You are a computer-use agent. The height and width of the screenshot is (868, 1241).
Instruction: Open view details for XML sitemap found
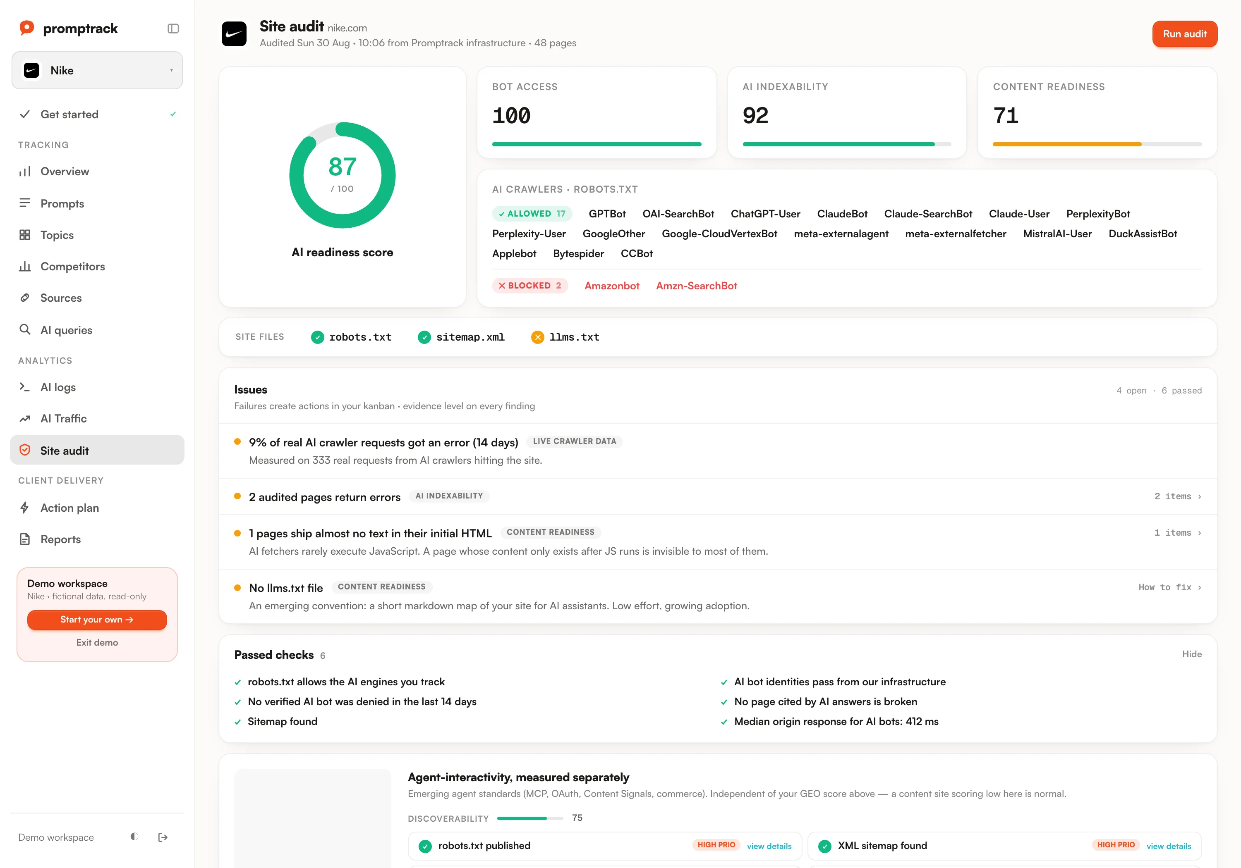point(1169,847)
